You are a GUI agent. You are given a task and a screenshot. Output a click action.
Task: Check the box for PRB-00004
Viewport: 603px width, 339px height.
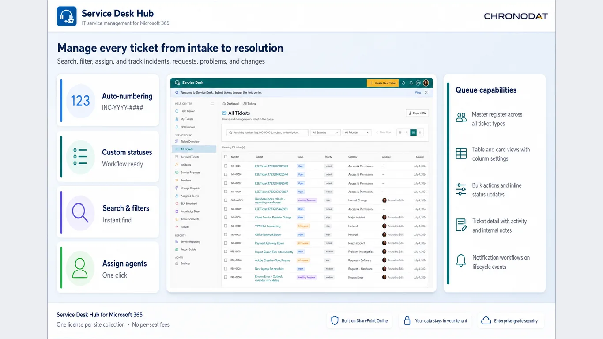(x=226, y=277)
